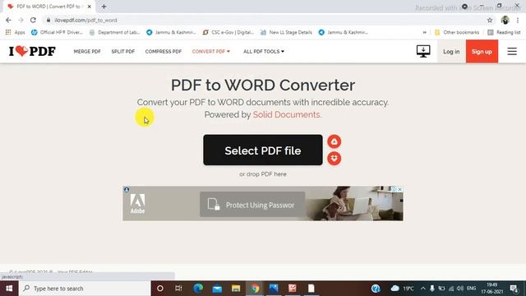The height and width of the screenshot is (296, 526).
Task: Open CSC e-Gov Digital bookmark
Action: pos(228,32)
